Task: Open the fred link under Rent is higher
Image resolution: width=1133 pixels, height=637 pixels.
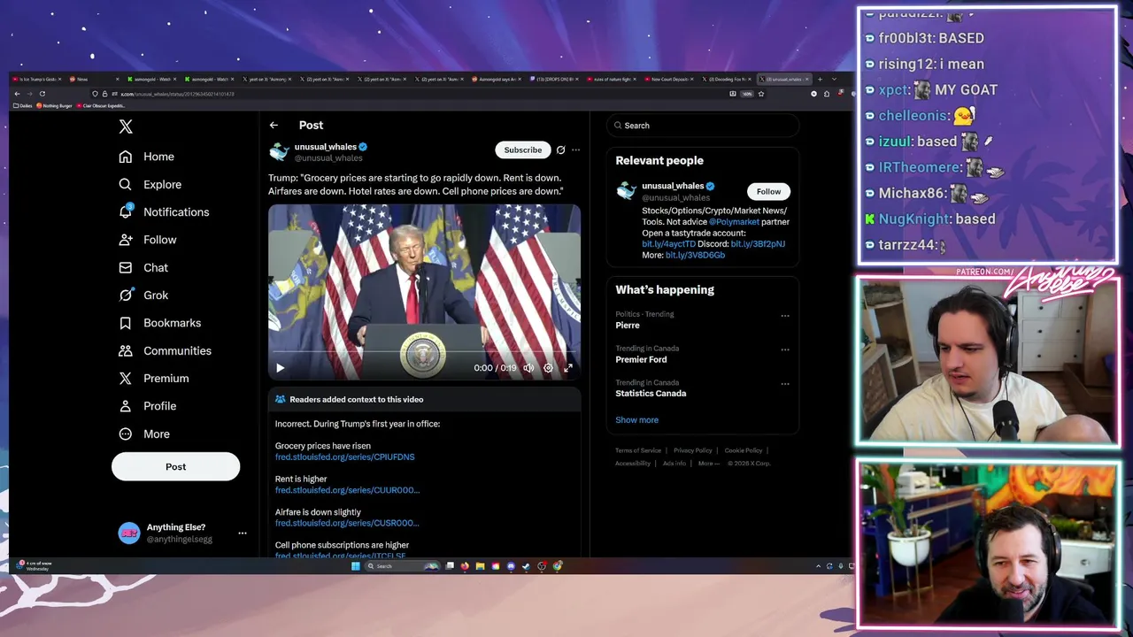Action: coord(347,490)
